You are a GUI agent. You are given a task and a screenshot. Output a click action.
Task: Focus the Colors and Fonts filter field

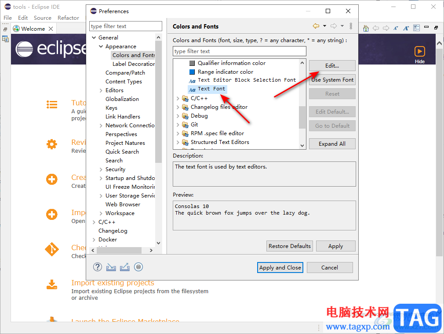(x=239, y=51)
